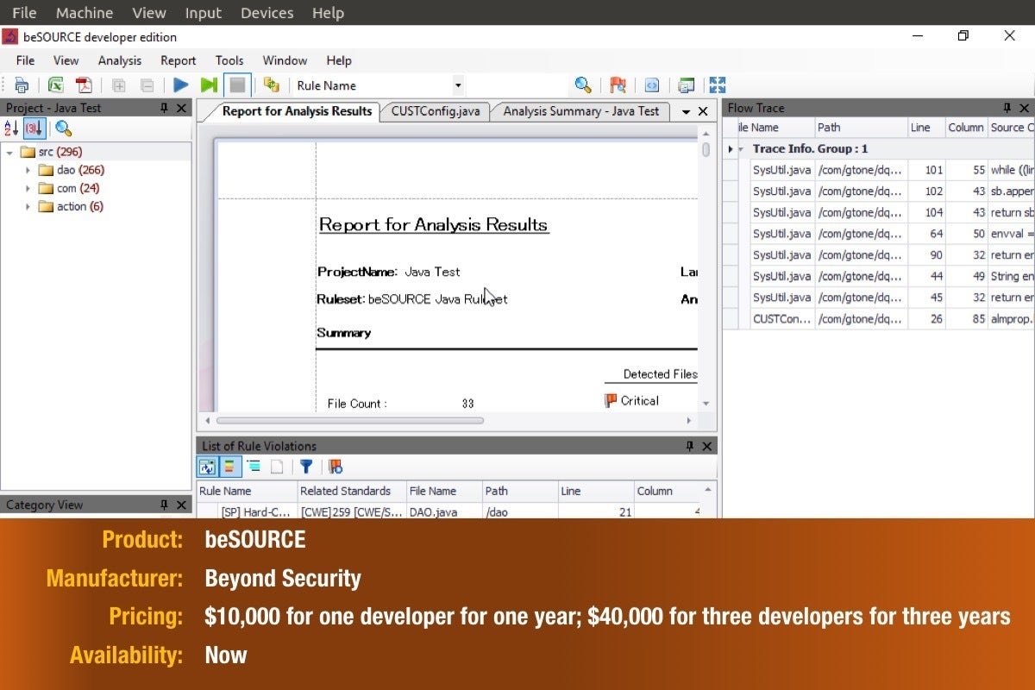Expand the com (24) folder
The height and width of the screenshot is (690, 1035).
[x=28, y=188]
